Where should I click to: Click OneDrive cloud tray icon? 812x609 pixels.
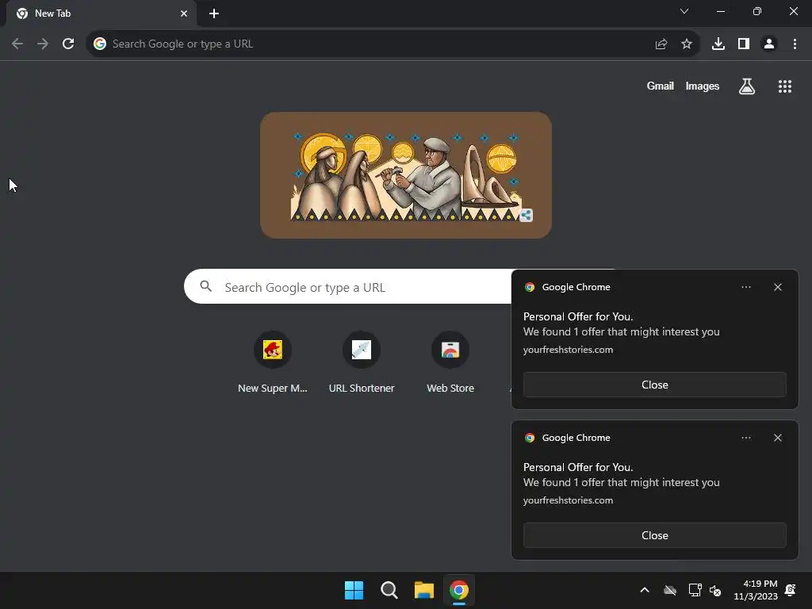click(x=670, y=590)
